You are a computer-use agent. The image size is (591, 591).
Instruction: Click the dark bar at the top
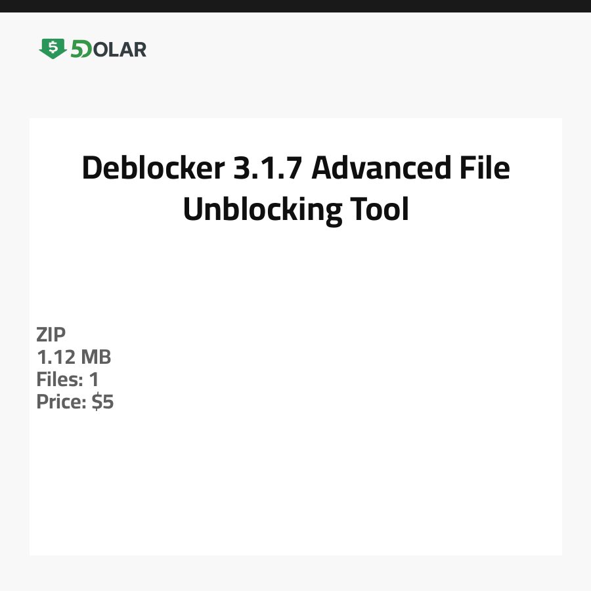pyautogui.click(x=295, y=6)
